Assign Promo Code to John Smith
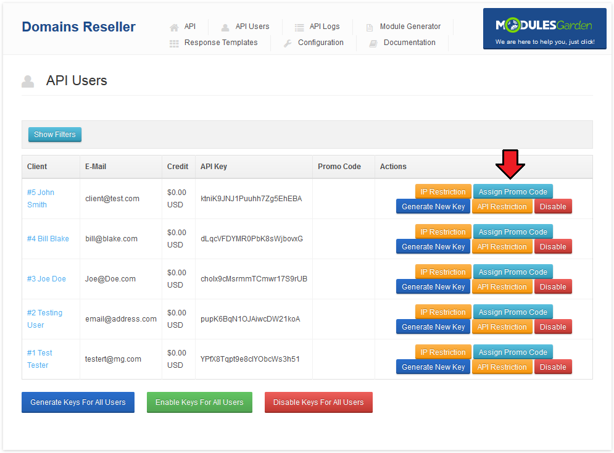 tap(513, 191)
